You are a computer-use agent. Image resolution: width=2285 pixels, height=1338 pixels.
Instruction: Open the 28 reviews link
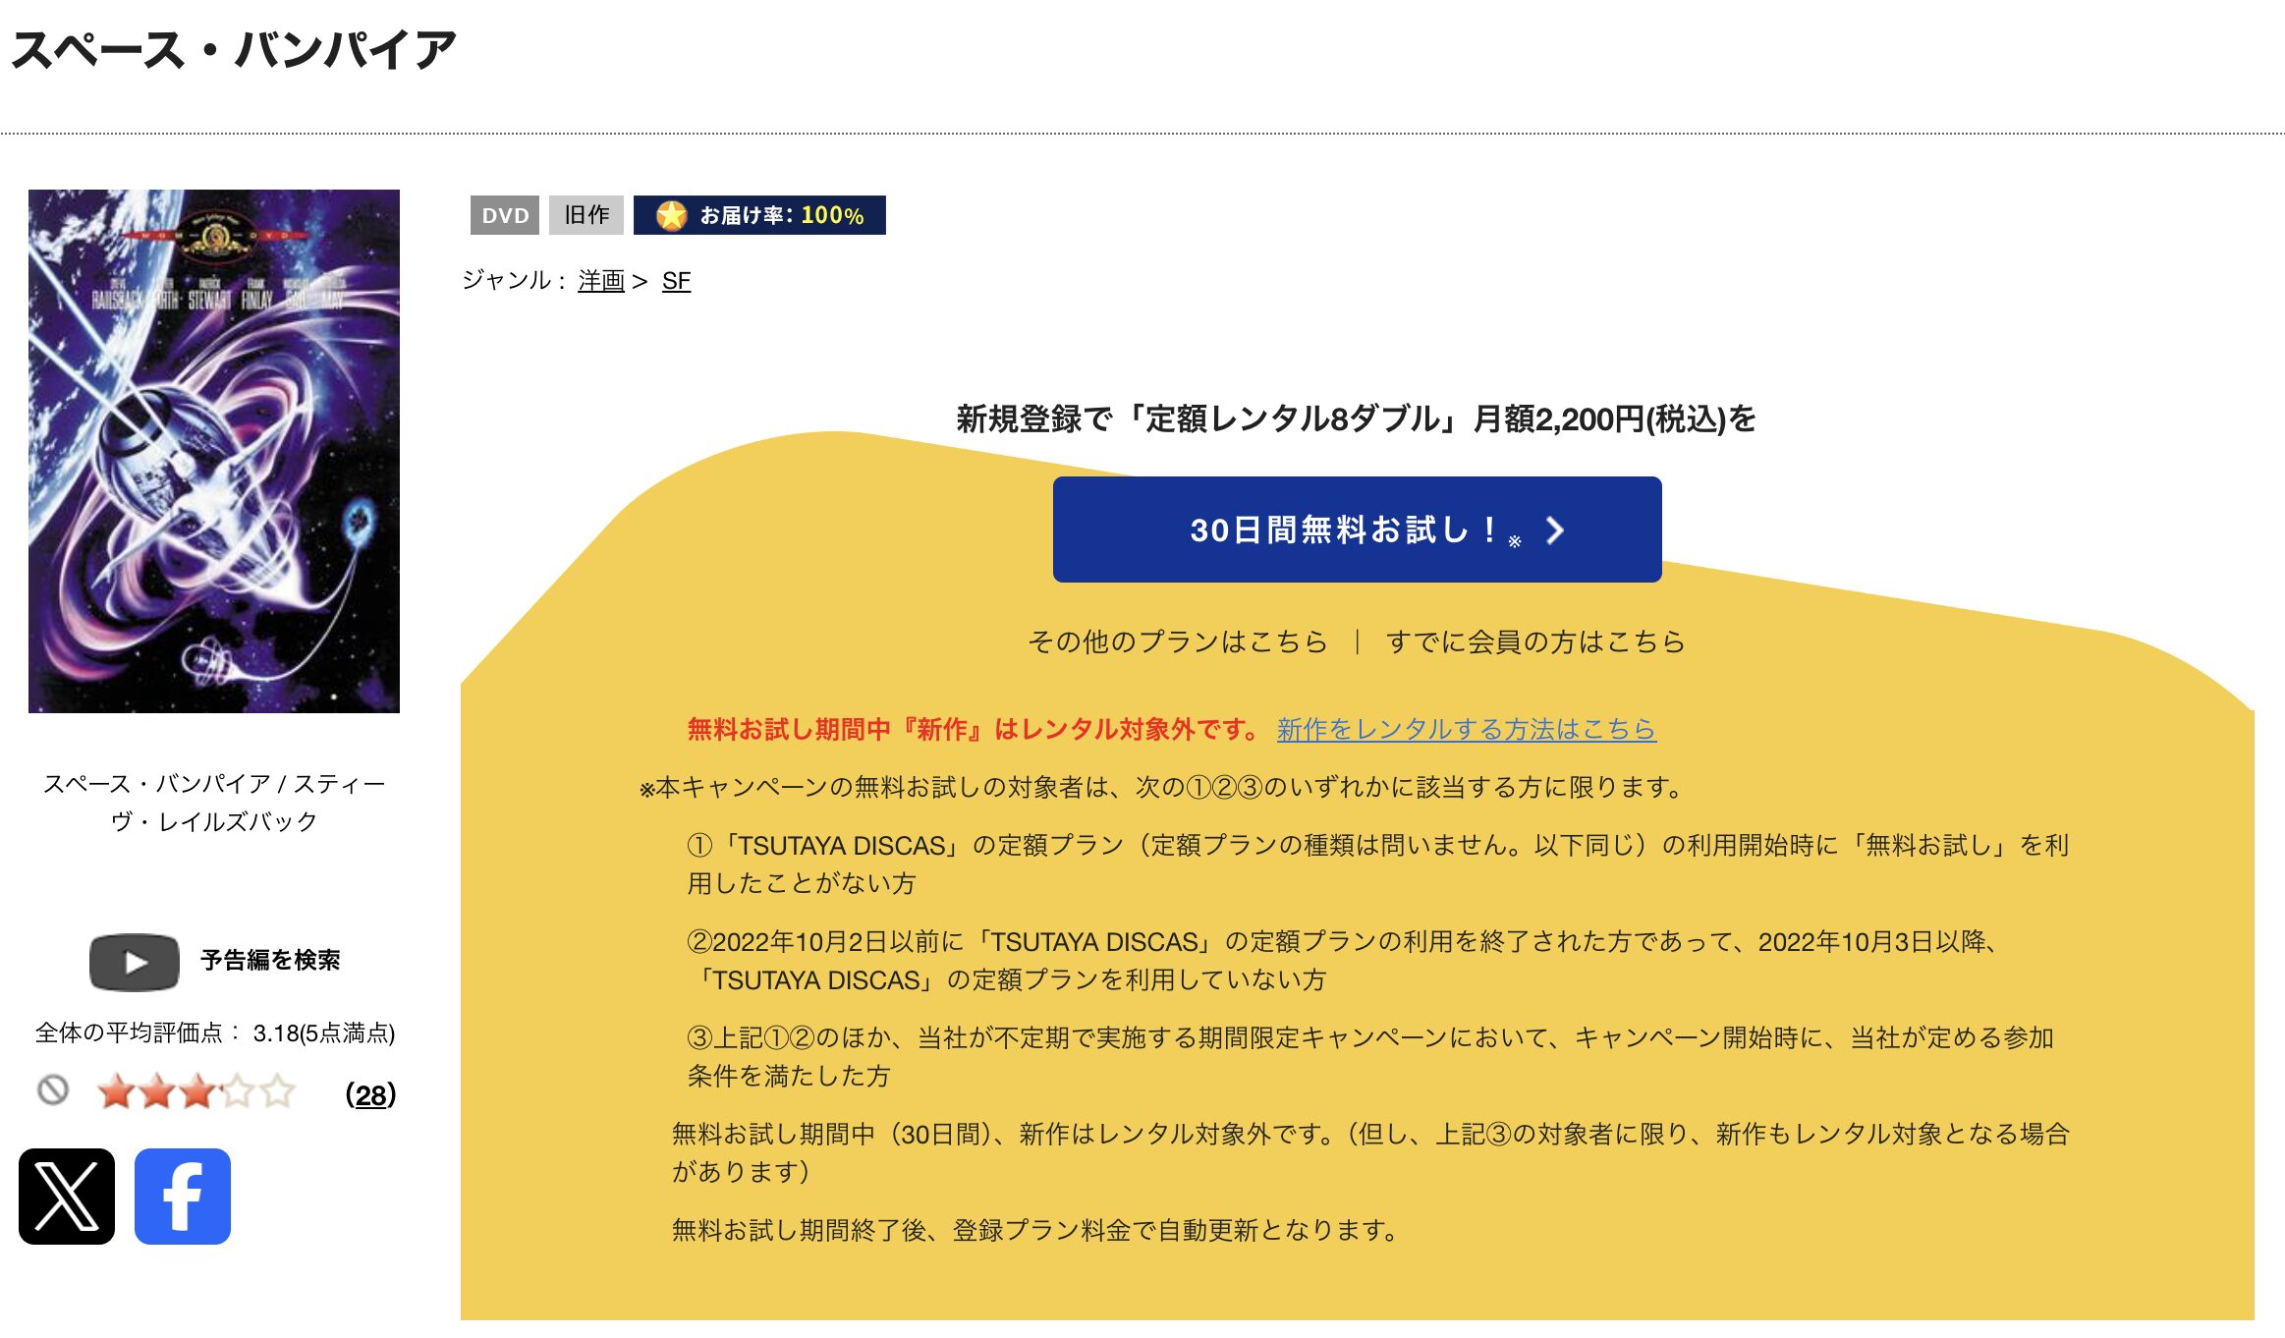click(370, 1094)
